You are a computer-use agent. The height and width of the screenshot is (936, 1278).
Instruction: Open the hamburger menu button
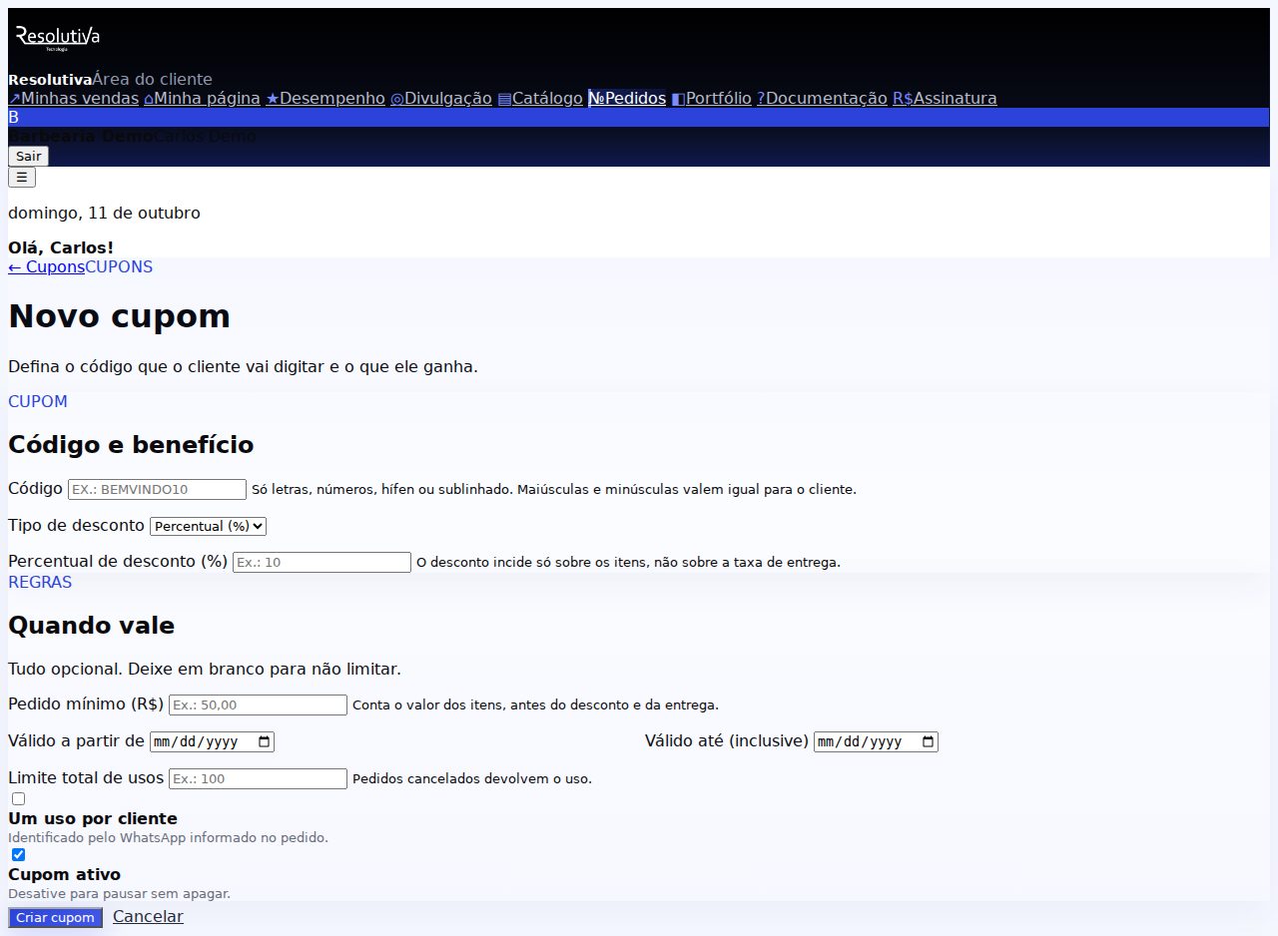[22, 177]
